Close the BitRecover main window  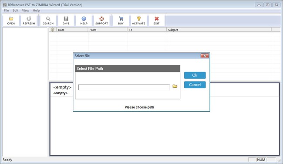click(276, 5)
